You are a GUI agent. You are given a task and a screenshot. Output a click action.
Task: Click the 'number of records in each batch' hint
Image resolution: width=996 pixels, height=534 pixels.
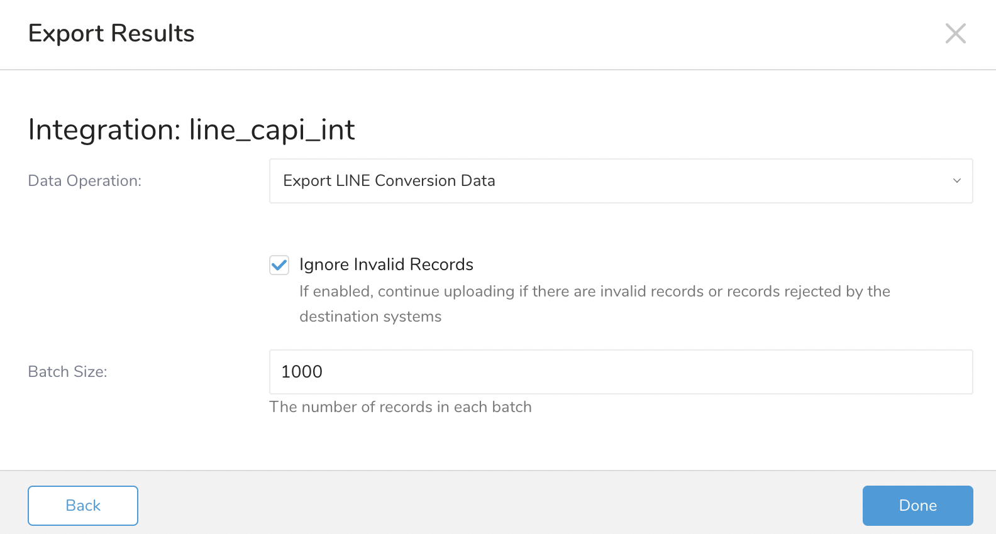[400, 407]
